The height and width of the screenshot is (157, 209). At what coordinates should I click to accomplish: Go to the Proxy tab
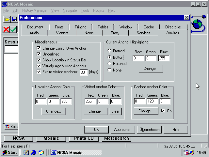(x=115, y=33)
